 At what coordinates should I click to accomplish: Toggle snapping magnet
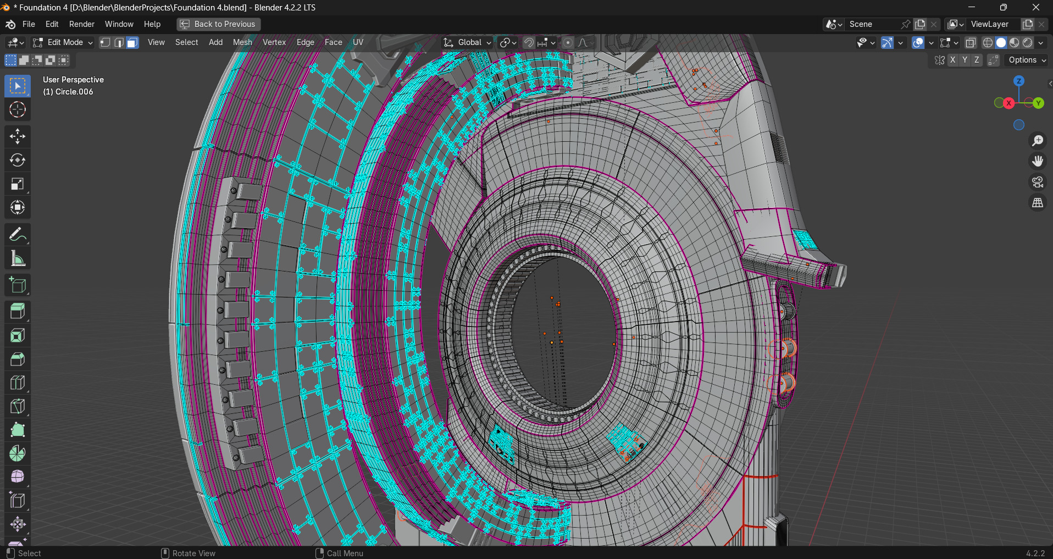528,42
